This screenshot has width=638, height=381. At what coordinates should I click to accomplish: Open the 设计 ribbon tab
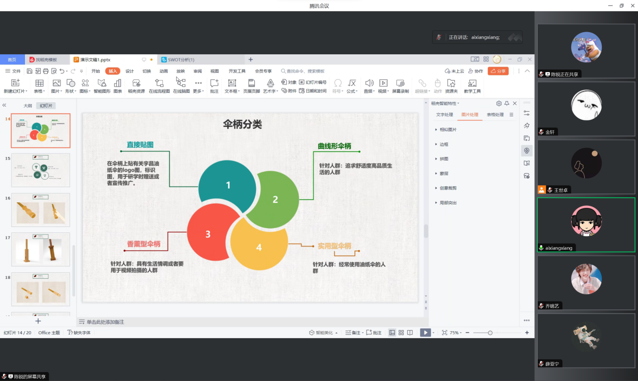(129, 71)
